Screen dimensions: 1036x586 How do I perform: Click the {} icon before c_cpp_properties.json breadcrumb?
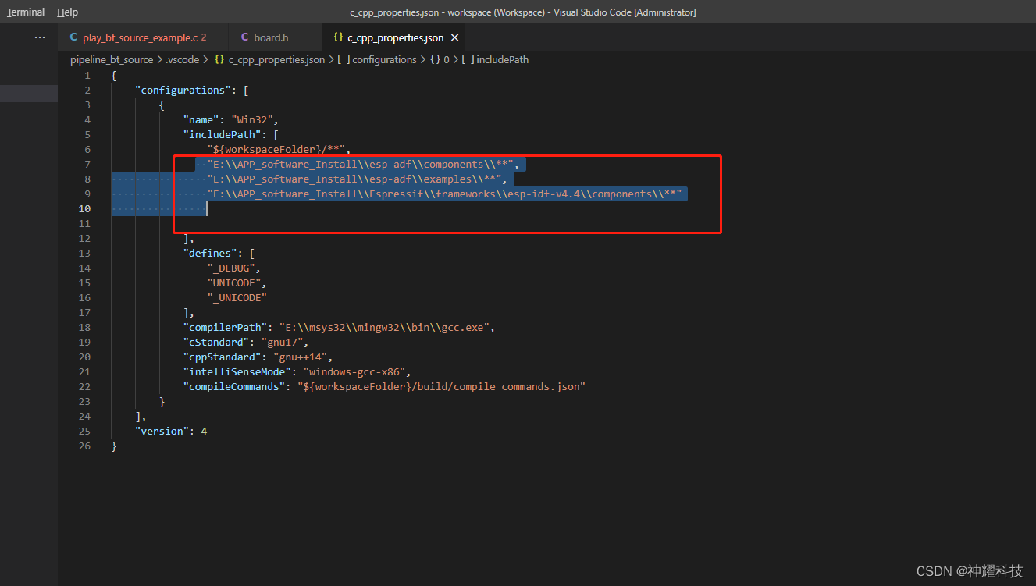click(x=219, y=59)
